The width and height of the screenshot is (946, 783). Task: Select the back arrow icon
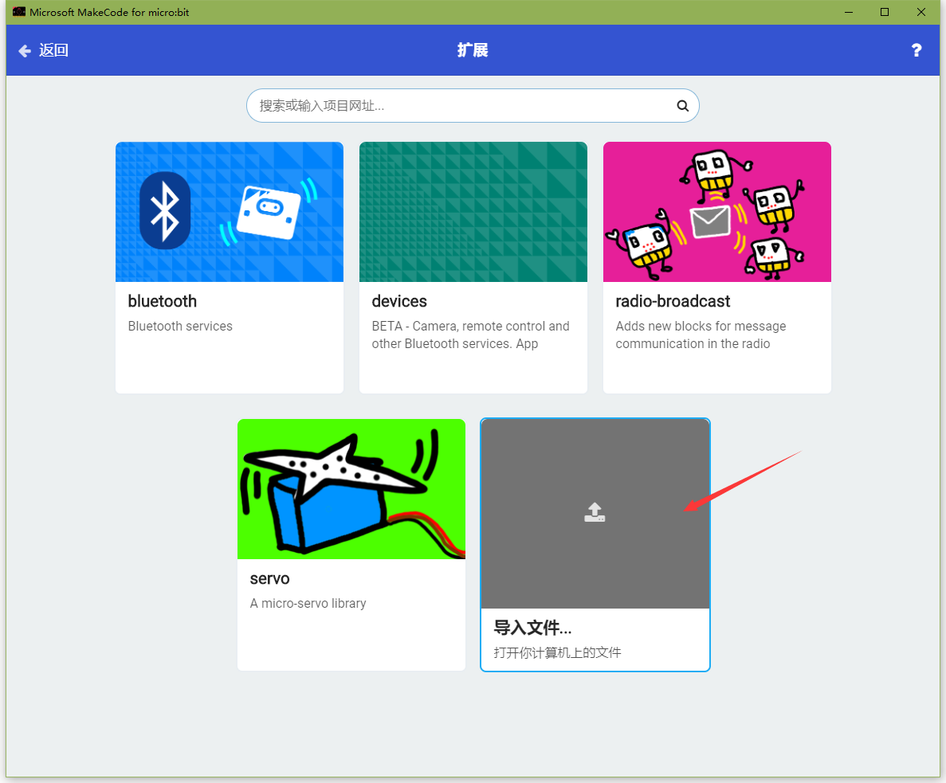pyautogui.click(x=24, y=50)
